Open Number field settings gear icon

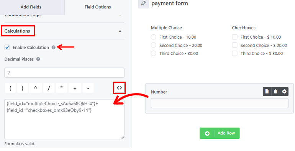coord(284,92)
